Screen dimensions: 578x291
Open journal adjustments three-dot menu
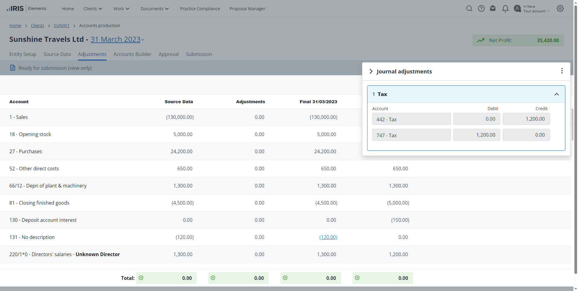tap(562, 71)
